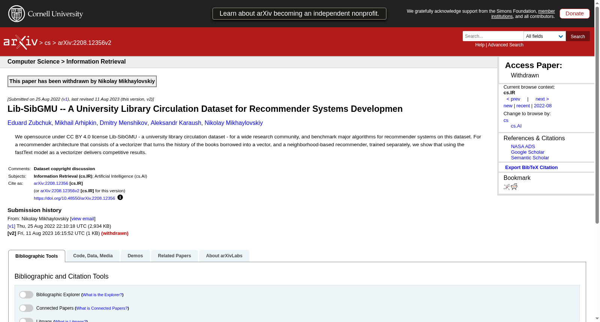The image size is (600, 322).
Task: Open the member institutions link
Action: 523,14
